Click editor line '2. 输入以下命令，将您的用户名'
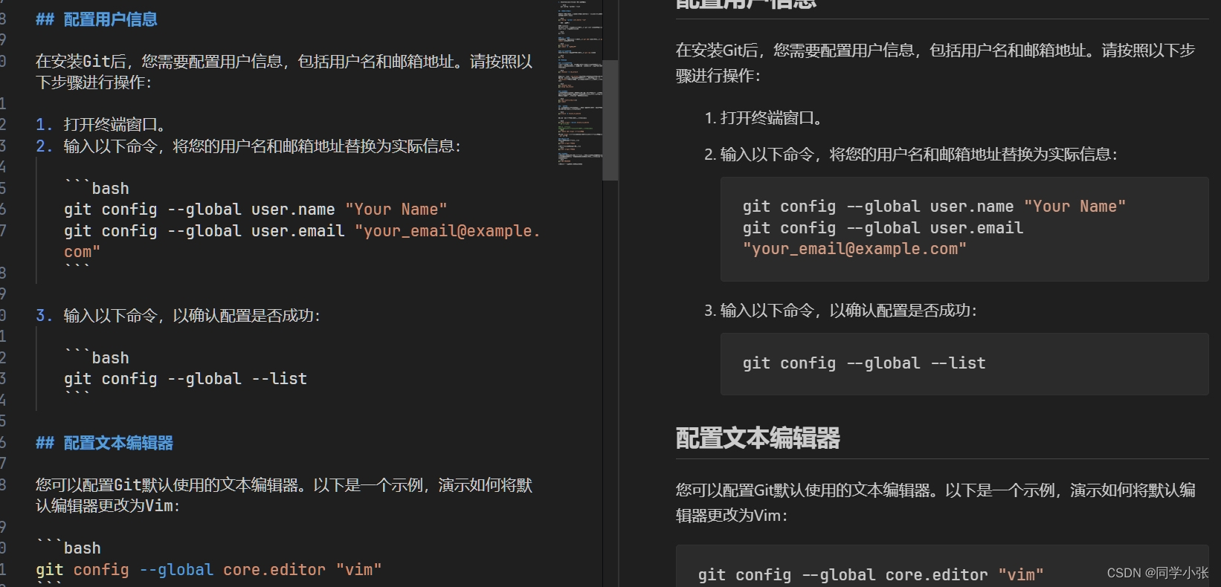This screenshot has width=1221, height=587. 248,146
